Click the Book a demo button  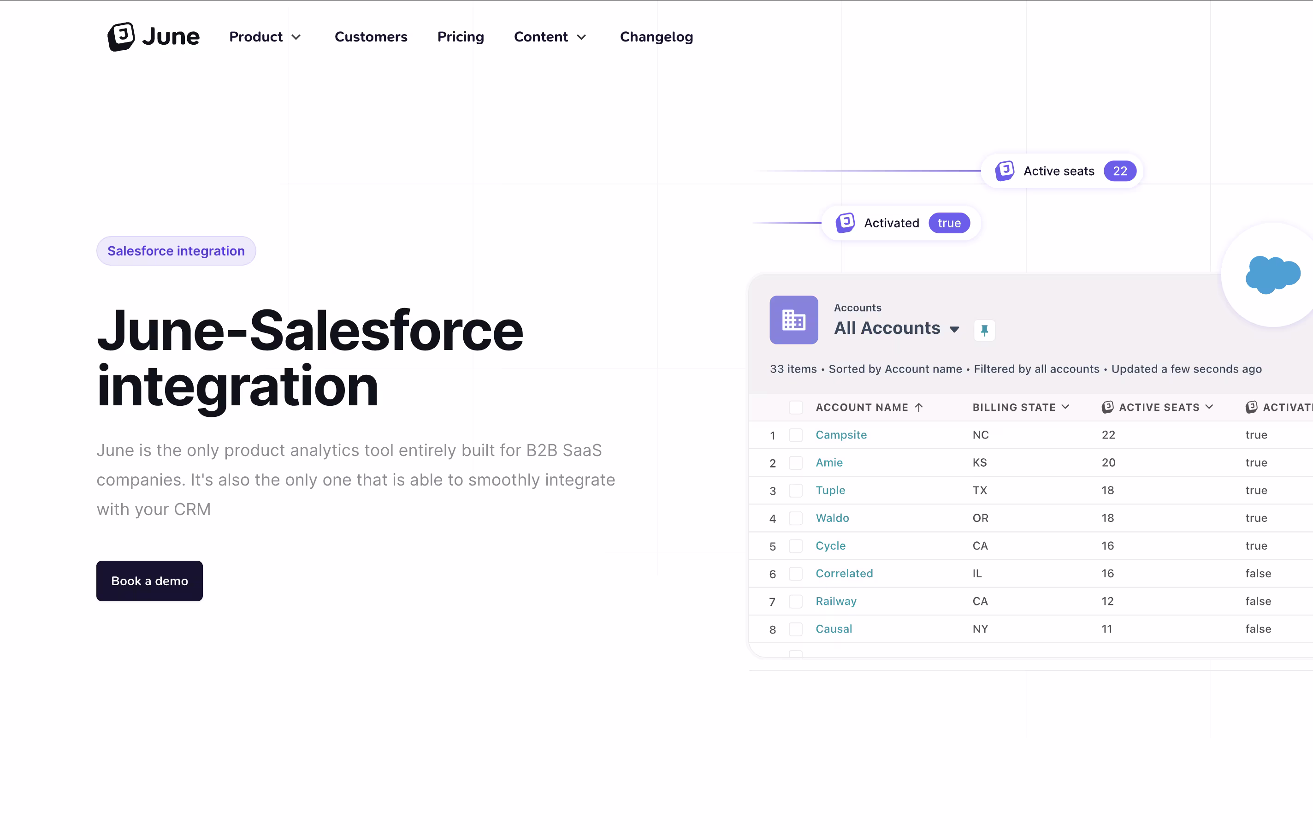point(149,581)
